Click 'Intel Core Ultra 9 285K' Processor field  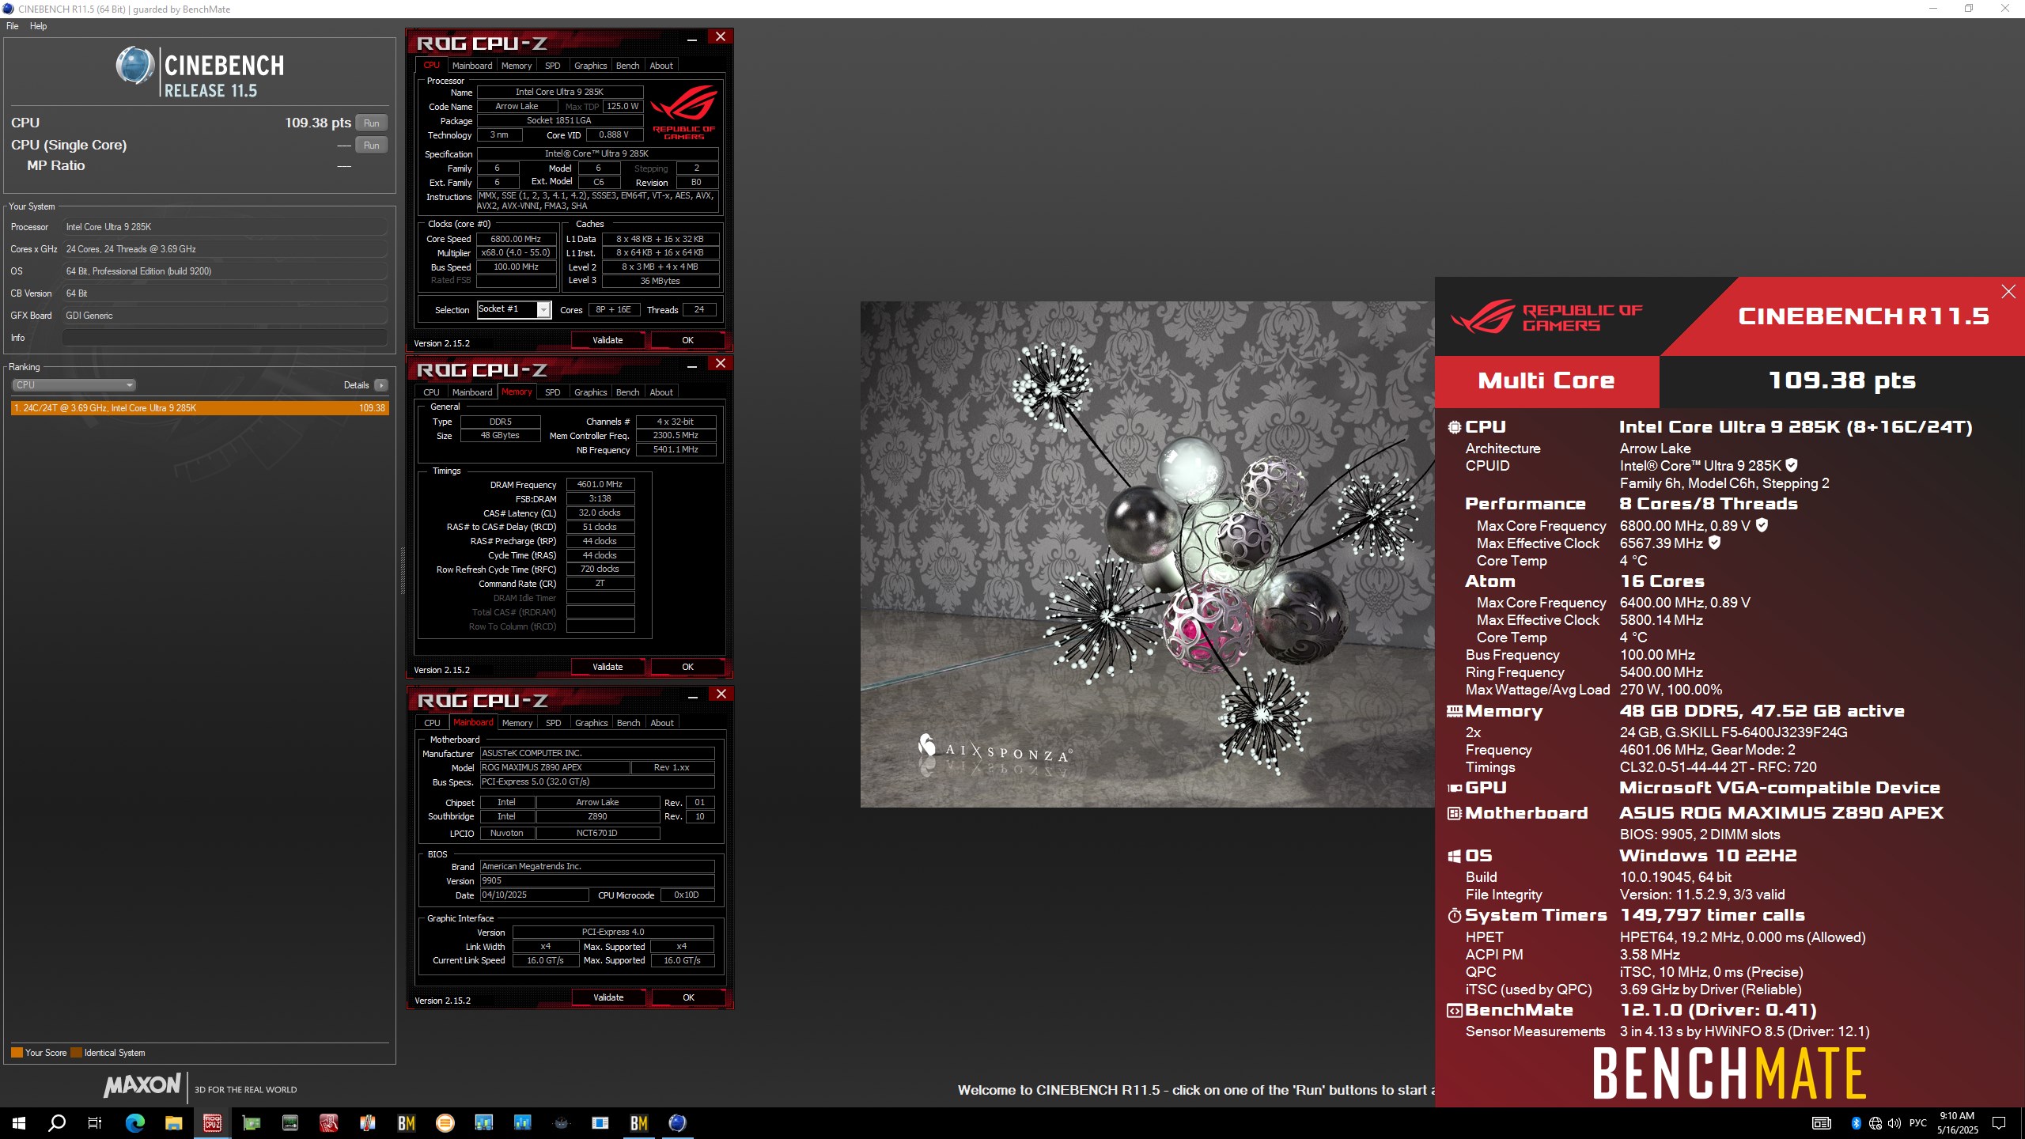[x=225, y=227]
